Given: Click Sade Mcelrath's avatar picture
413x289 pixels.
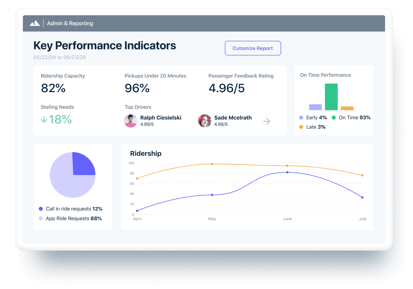Looking at the screenshot, I should (204, 121).
